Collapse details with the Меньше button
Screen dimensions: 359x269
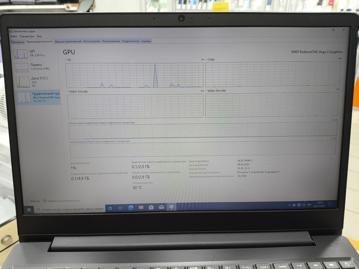(33, 201)
